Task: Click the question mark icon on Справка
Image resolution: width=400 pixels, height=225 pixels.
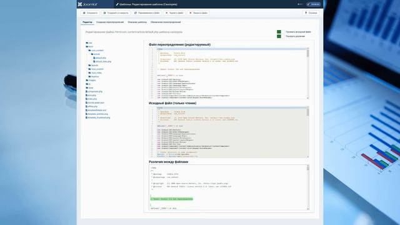Action: point(306,12)
